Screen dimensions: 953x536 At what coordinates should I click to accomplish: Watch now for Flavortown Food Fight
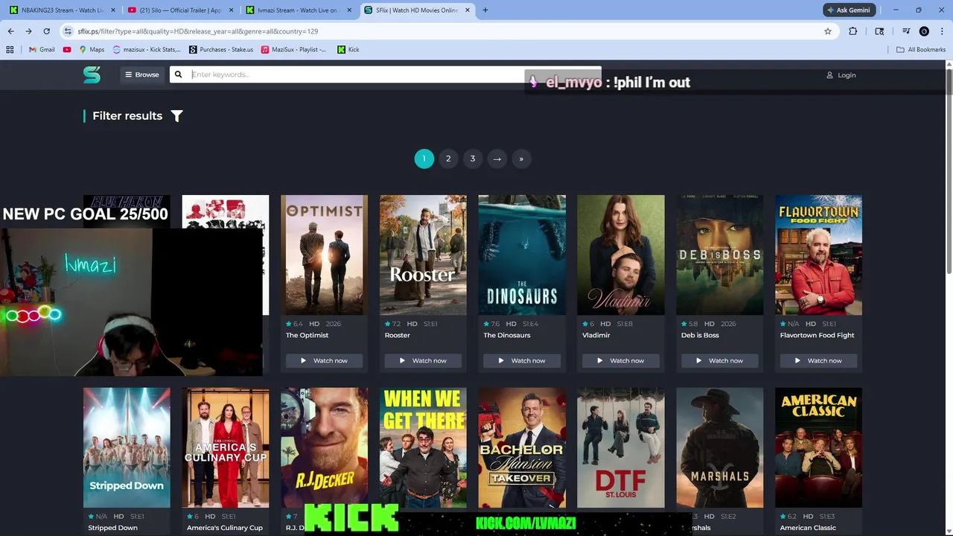coord(818,360)
